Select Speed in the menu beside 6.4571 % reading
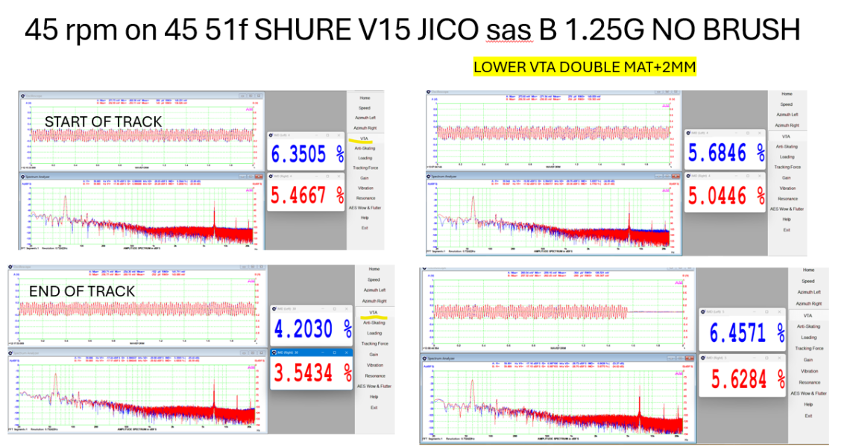This screenshot has width=850, height=447. 808,281
